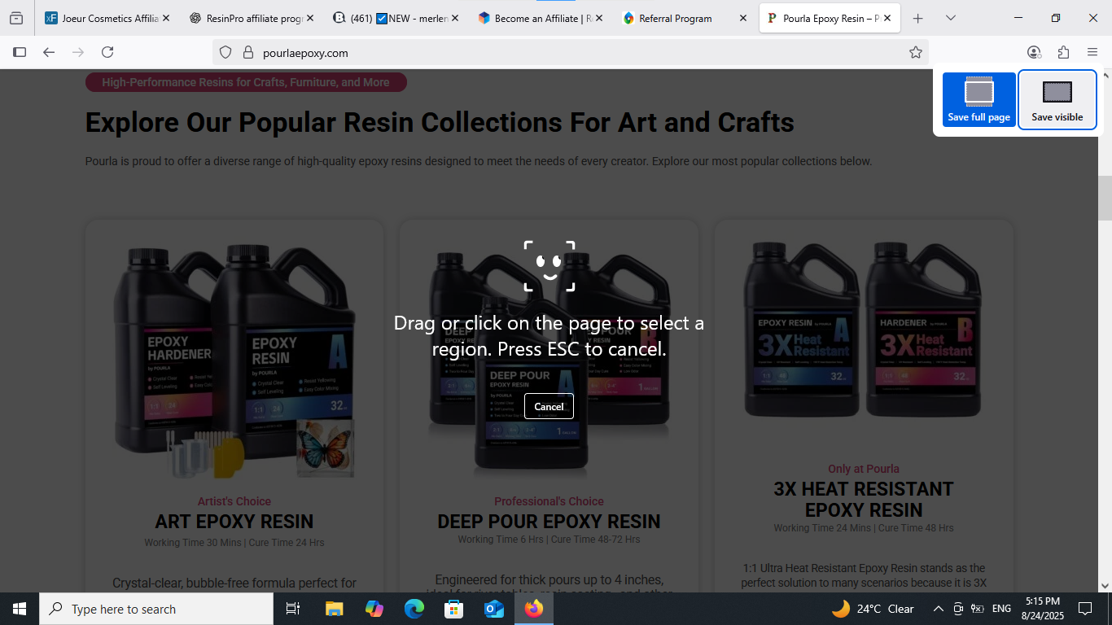Open the Extensions puzzle icon
Image resolution: width=1112 pixels, height=625 pixels.
tap(1063, 52)
